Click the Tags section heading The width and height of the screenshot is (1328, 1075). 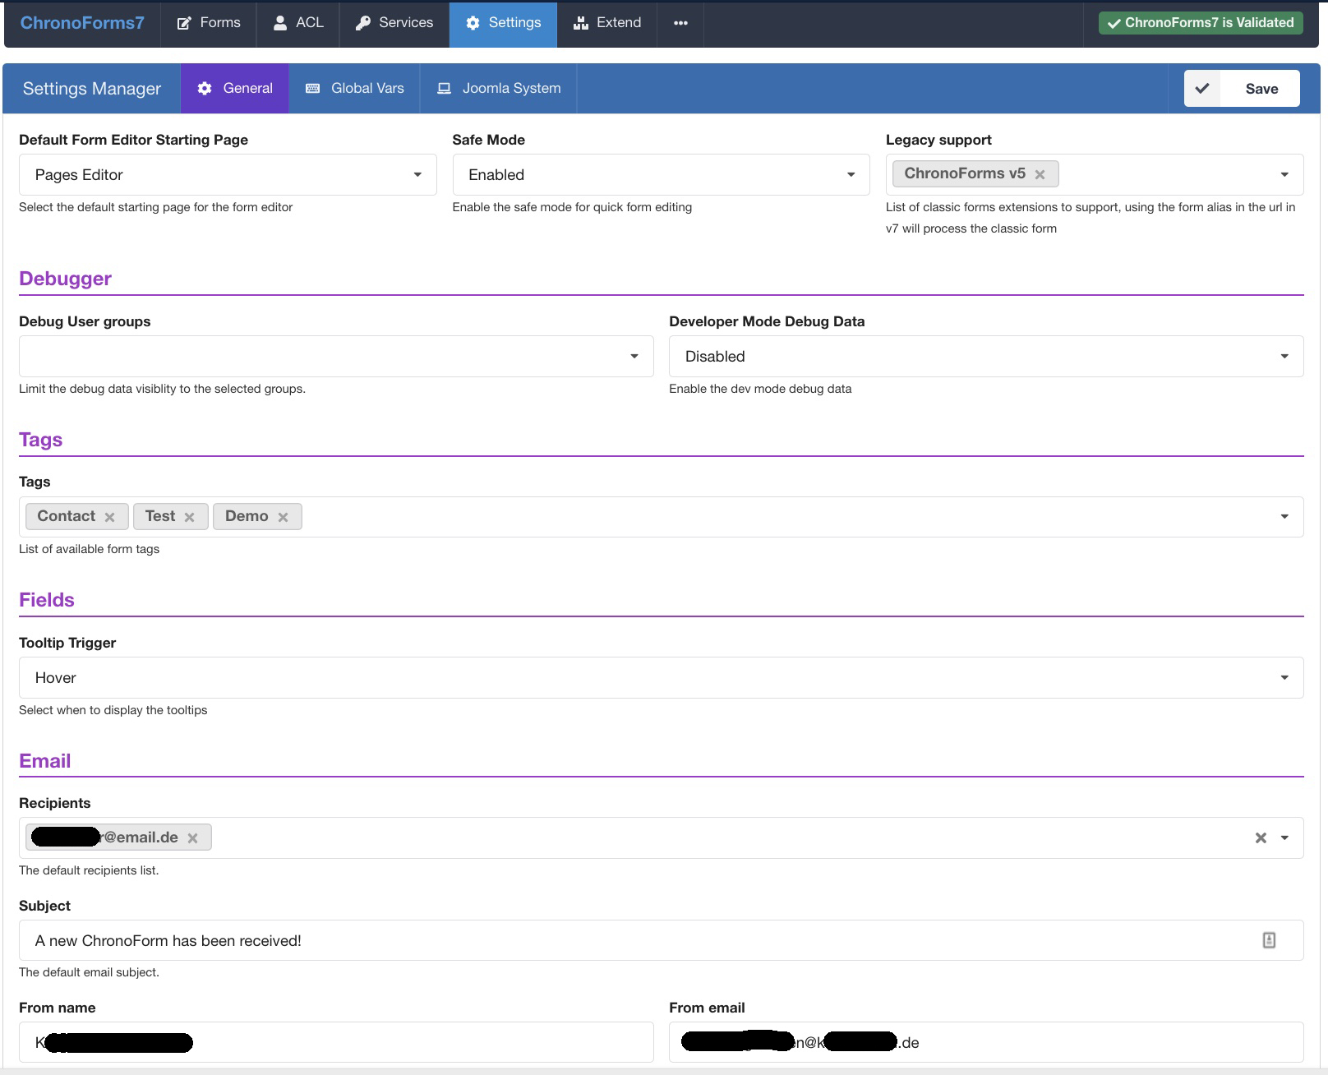click(40, 440)
